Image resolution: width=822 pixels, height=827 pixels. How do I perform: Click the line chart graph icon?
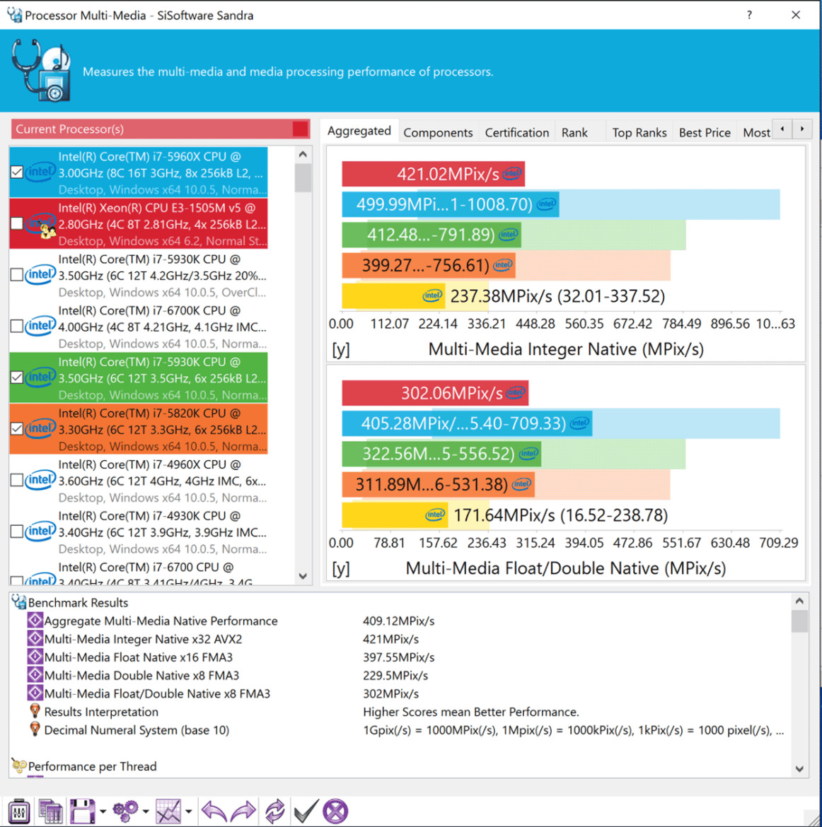[168, 811]
